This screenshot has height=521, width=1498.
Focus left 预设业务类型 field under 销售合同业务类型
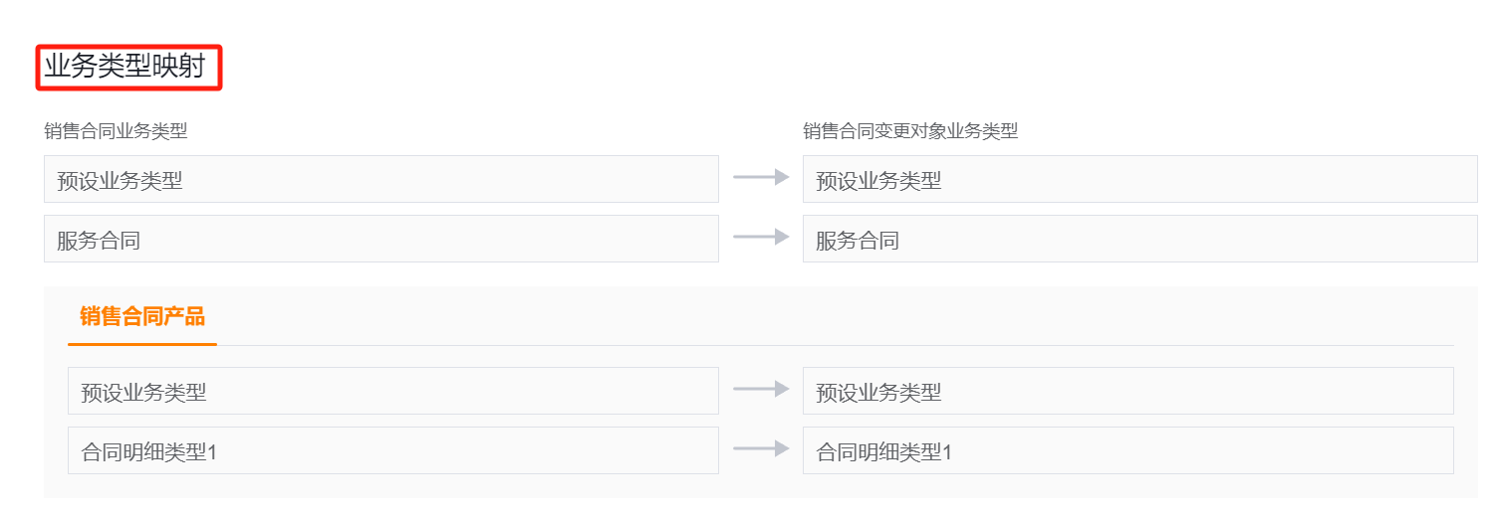pos(381,179)
